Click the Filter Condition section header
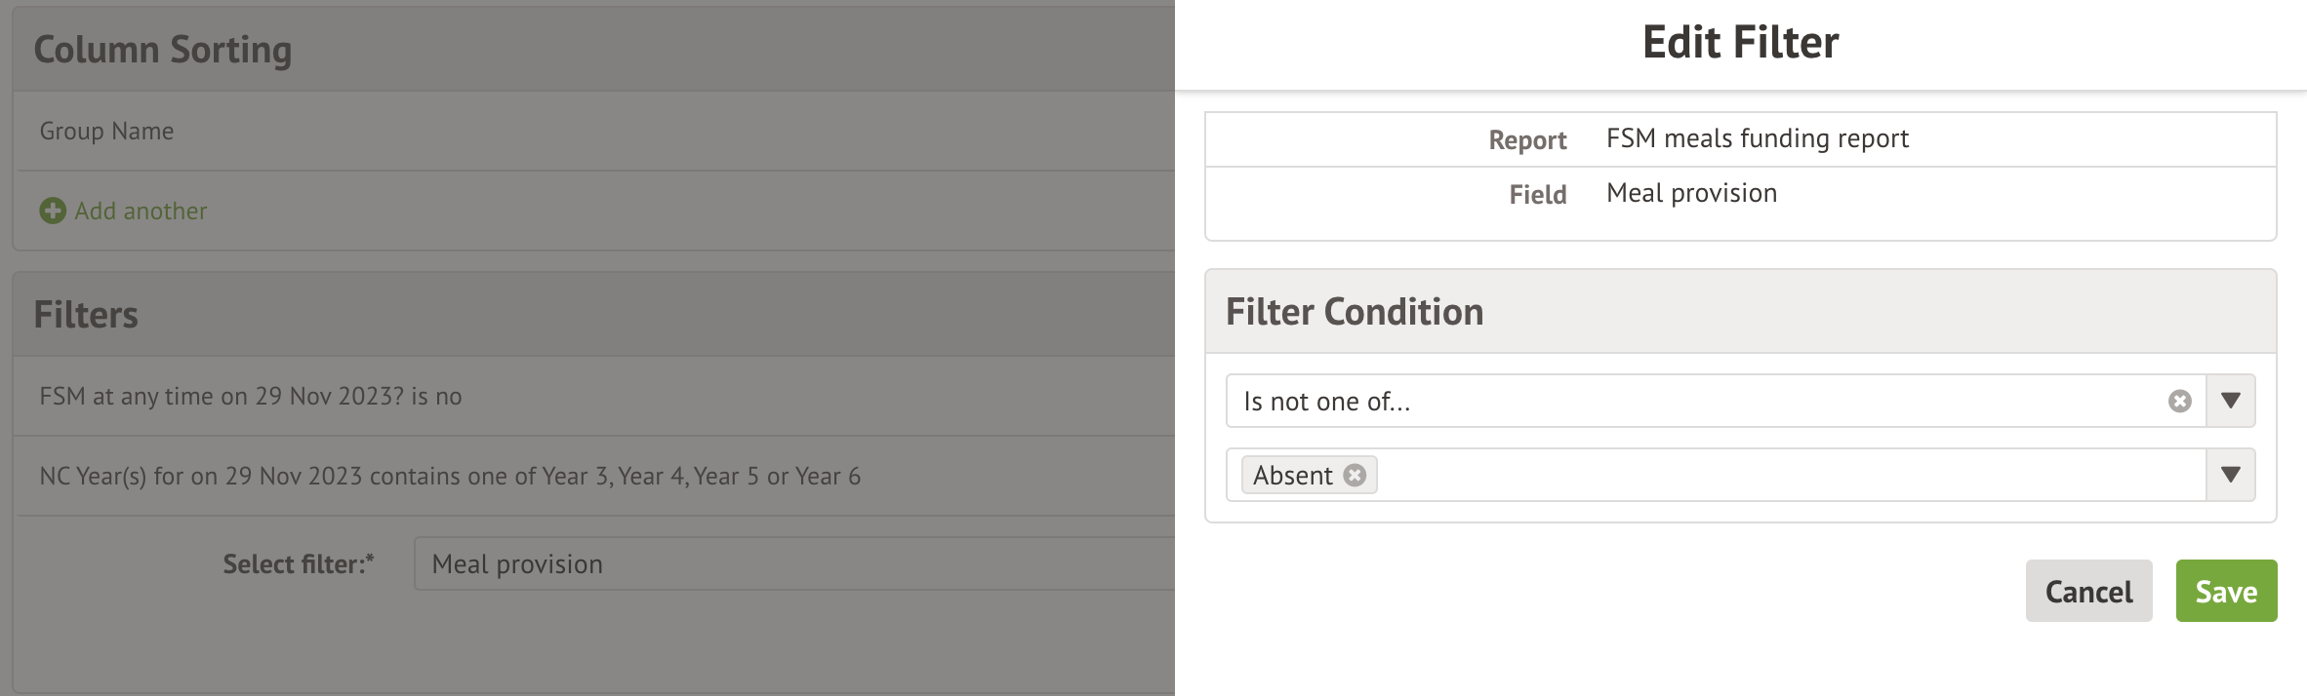Viewport: 2307px width, 696px height. 1355,312
